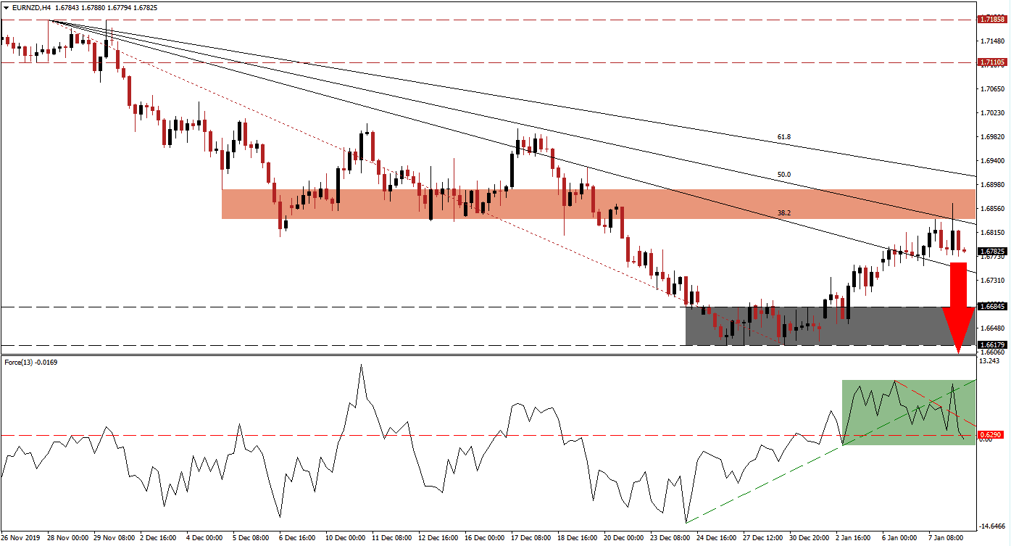Click the 1.66480 price axis value

[991, 328]
